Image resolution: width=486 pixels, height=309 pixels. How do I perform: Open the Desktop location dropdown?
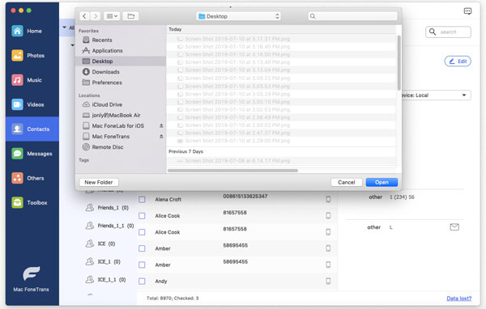[x=238, y=16]
